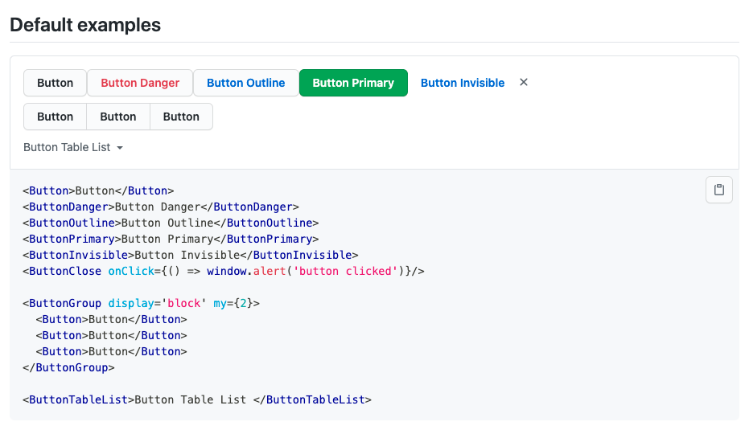Select the last Button in the button group
This screenshot has width=749, height=430.
coord(181,117)
